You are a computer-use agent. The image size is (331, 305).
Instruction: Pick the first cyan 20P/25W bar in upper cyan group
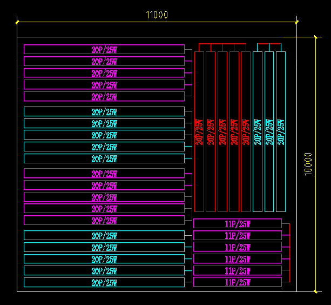coord(104,112)
